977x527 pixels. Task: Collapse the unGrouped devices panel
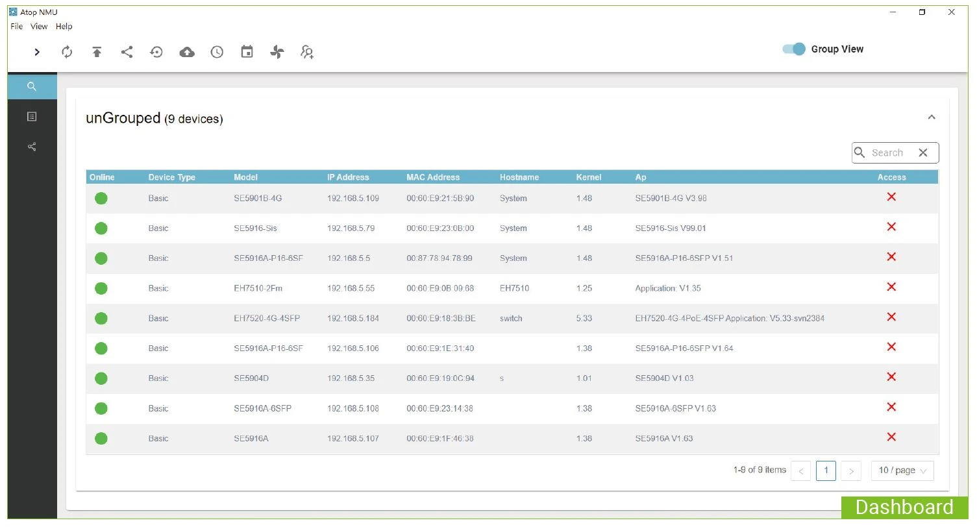(932, 117)
